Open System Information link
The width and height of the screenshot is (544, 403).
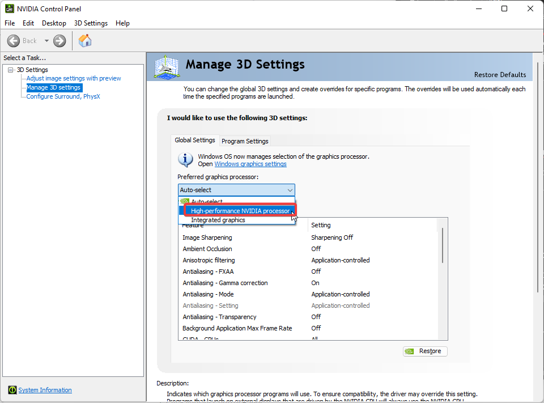(x=45, y=390)
